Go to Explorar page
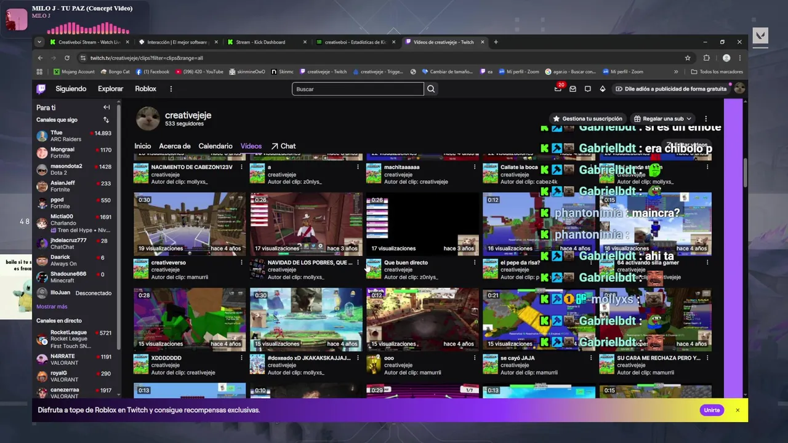Image resolution: width=788 pixels, height=443 pixels. [x=111, y=89]
